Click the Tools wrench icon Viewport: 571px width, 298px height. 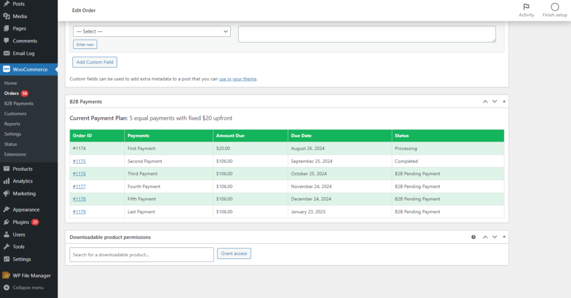pos(7,247)
